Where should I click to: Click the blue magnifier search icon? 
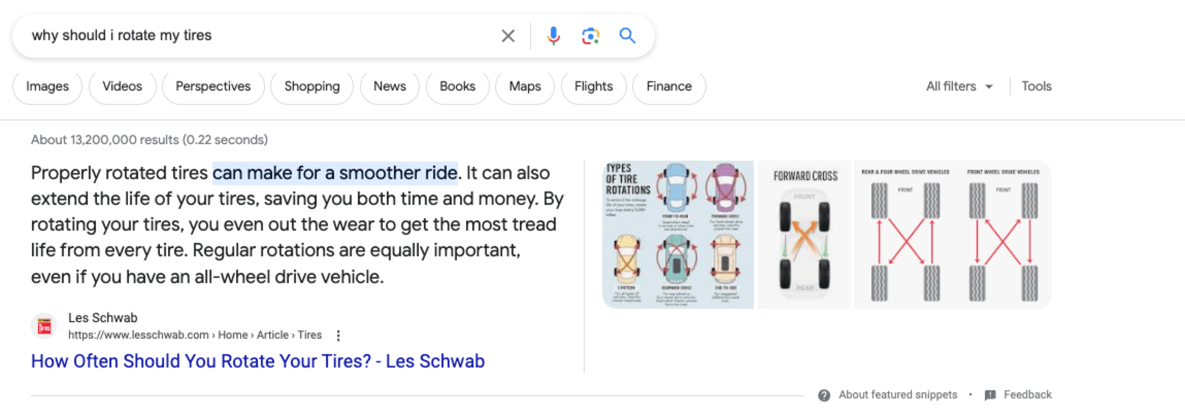pyautogui.click(x=627, y=36)
